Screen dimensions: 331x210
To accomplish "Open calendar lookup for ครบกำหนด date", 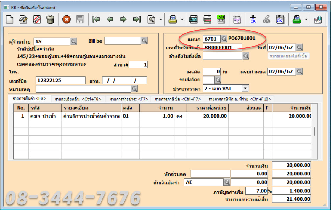I will [x=300, y=71].
